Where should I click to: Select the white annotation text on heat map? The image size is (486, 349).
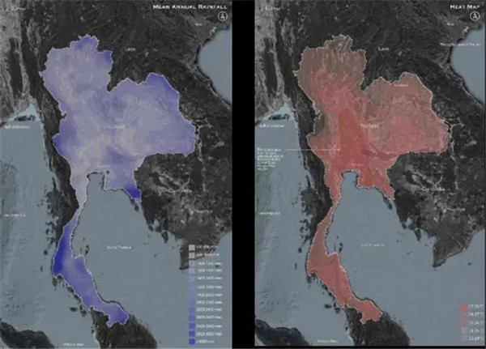coord(271,158)
